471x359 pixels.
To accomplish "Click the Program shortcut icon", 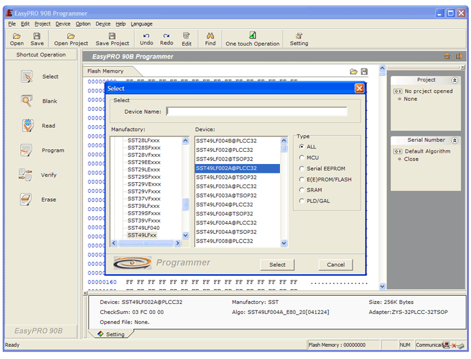I will click(26, 150).
